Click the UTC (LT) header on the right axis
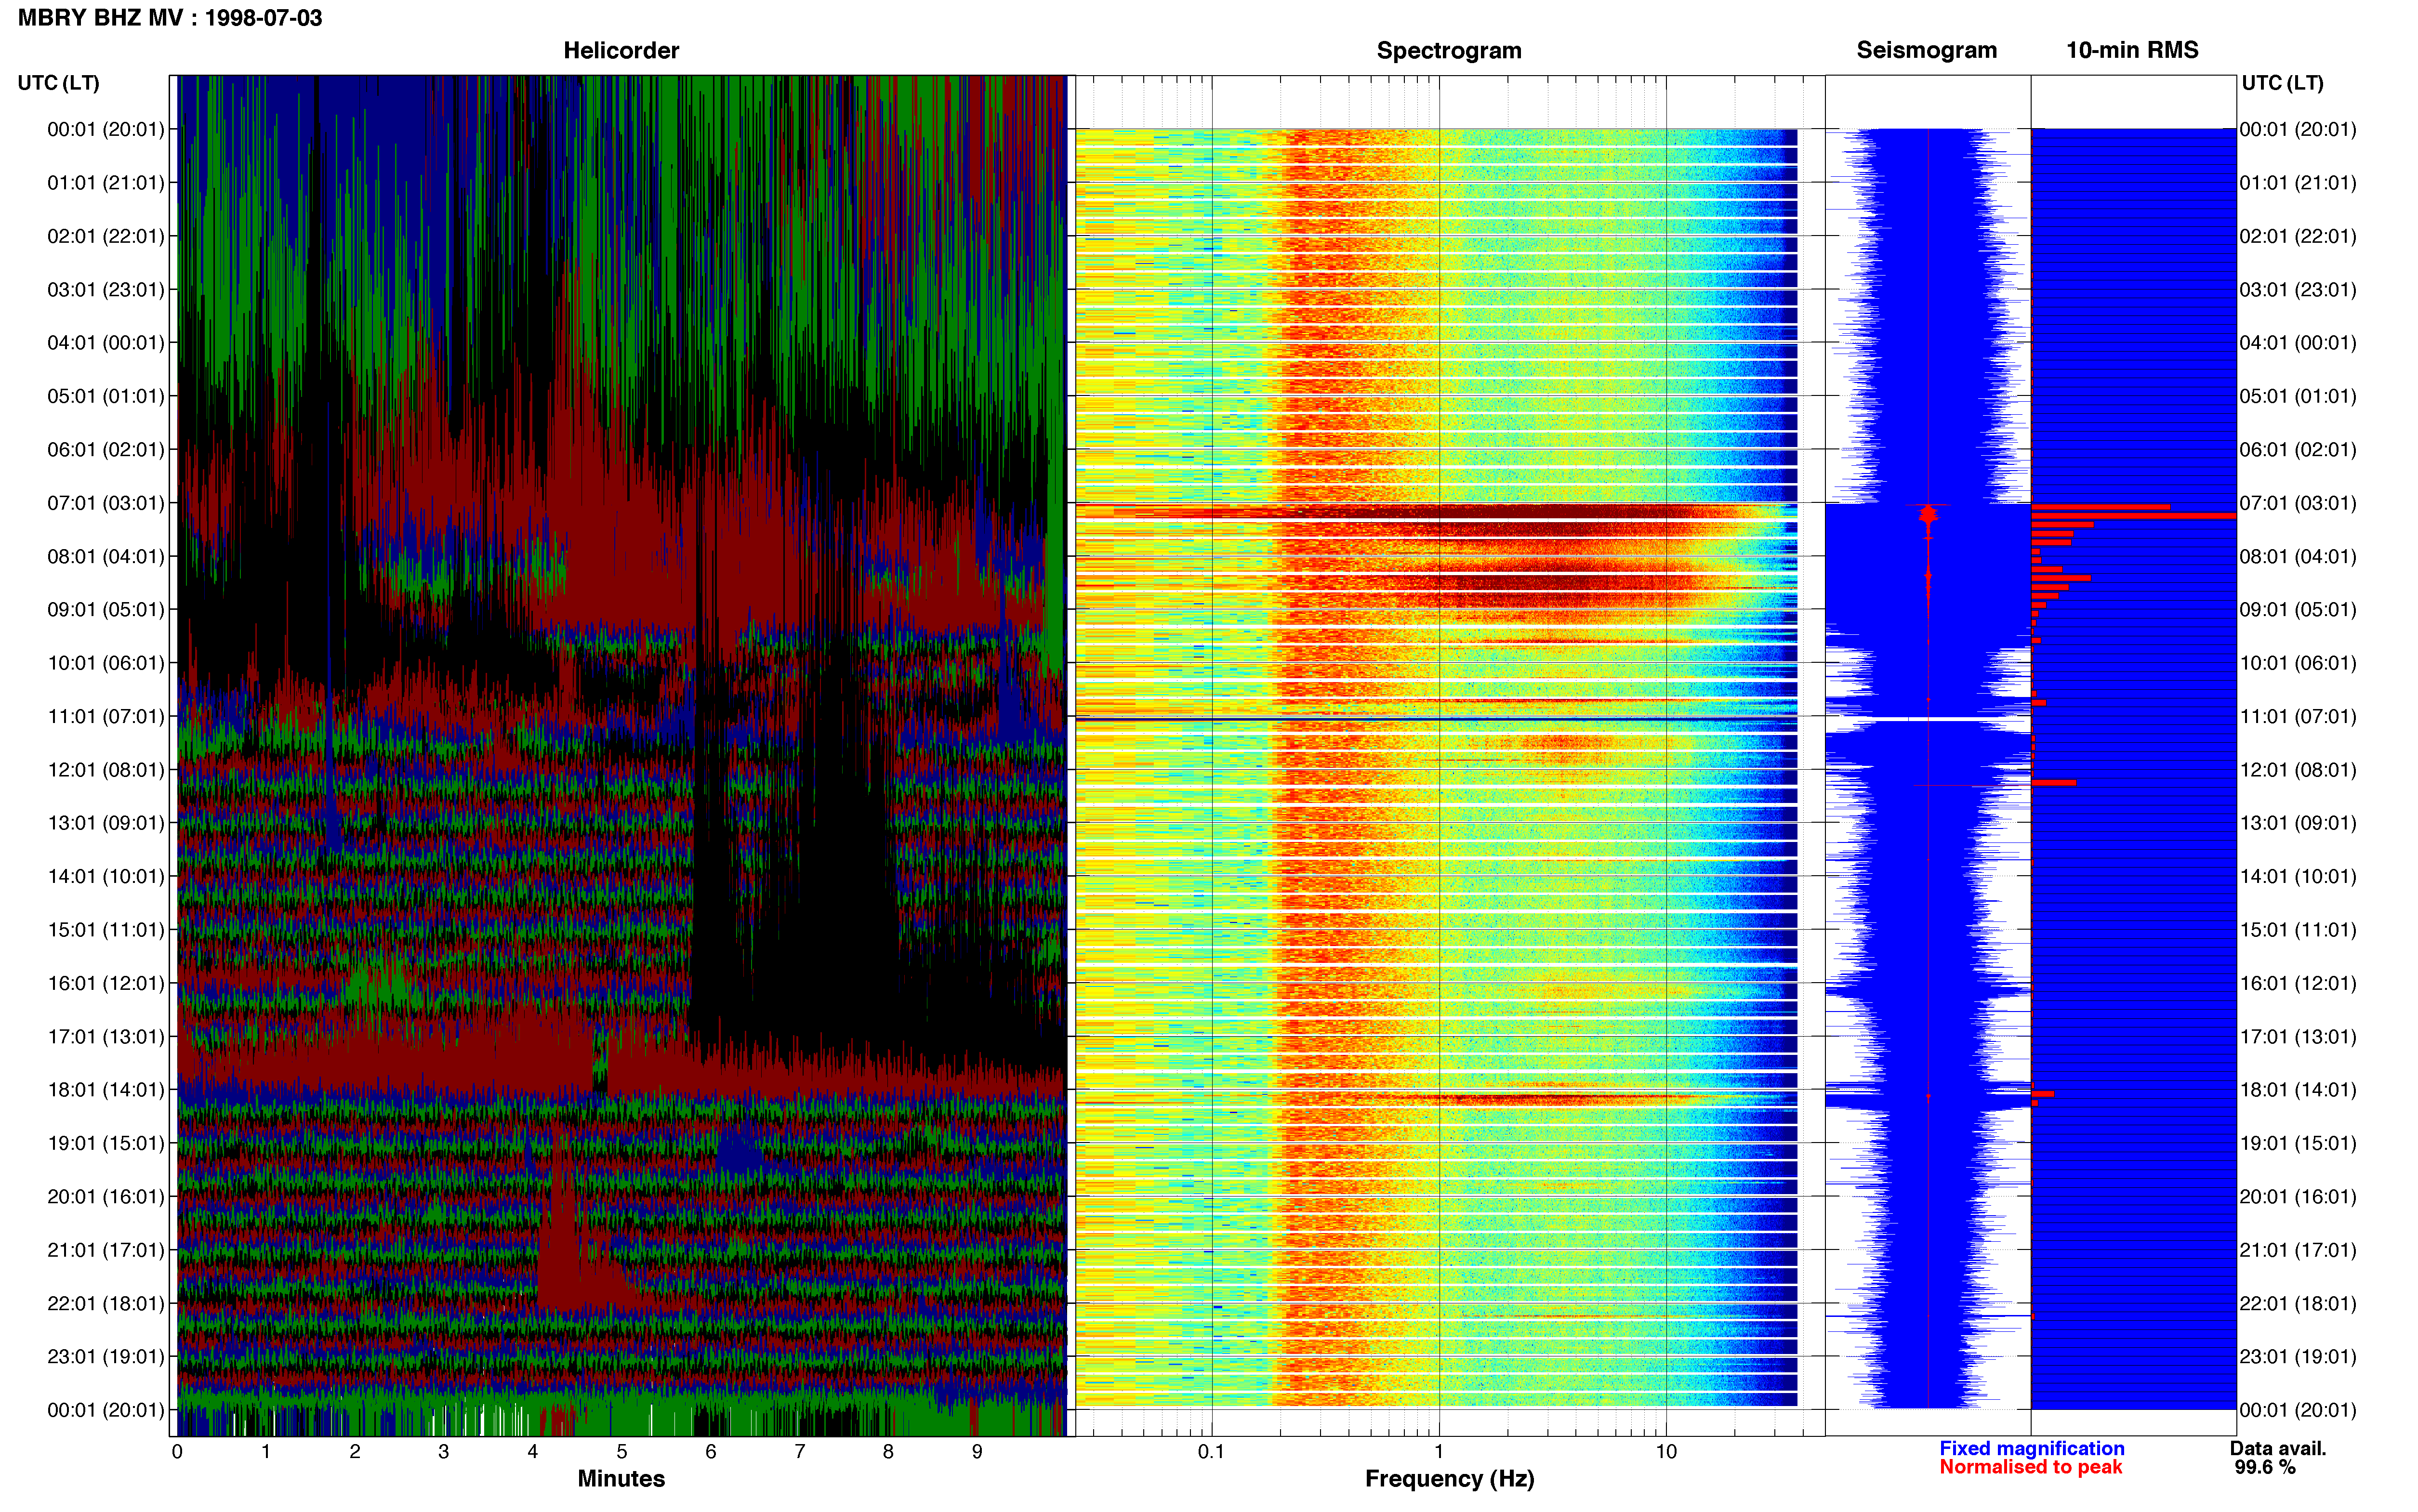This screenshot has height=1512, width=2418. 2282,83
